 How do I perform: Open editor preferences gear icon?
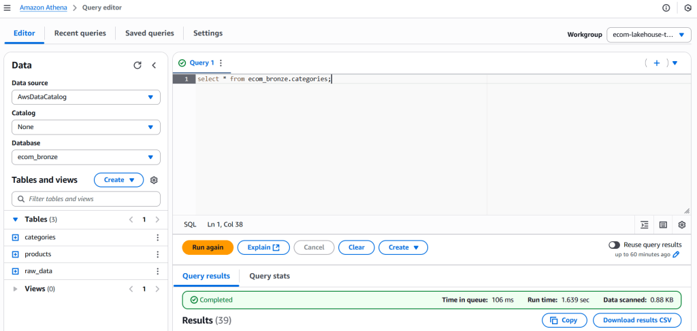(681, 224)
